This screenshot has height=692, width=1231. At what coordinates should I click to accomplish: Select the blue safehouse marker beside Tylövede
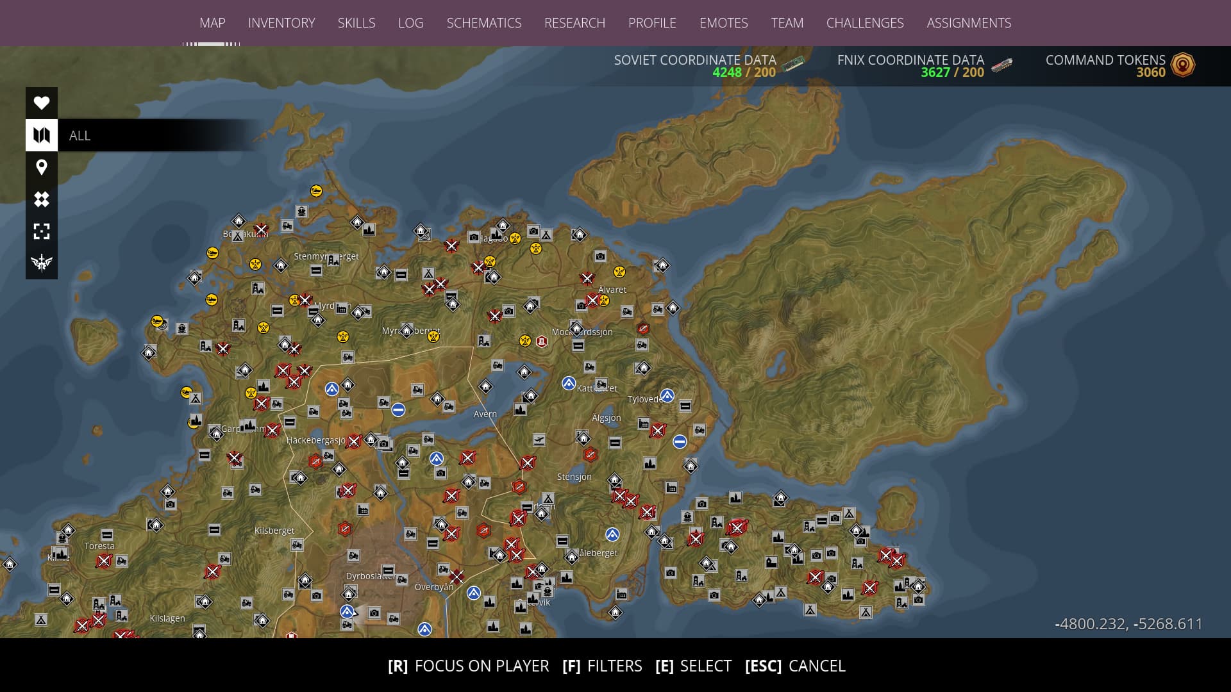coord(667,395)
